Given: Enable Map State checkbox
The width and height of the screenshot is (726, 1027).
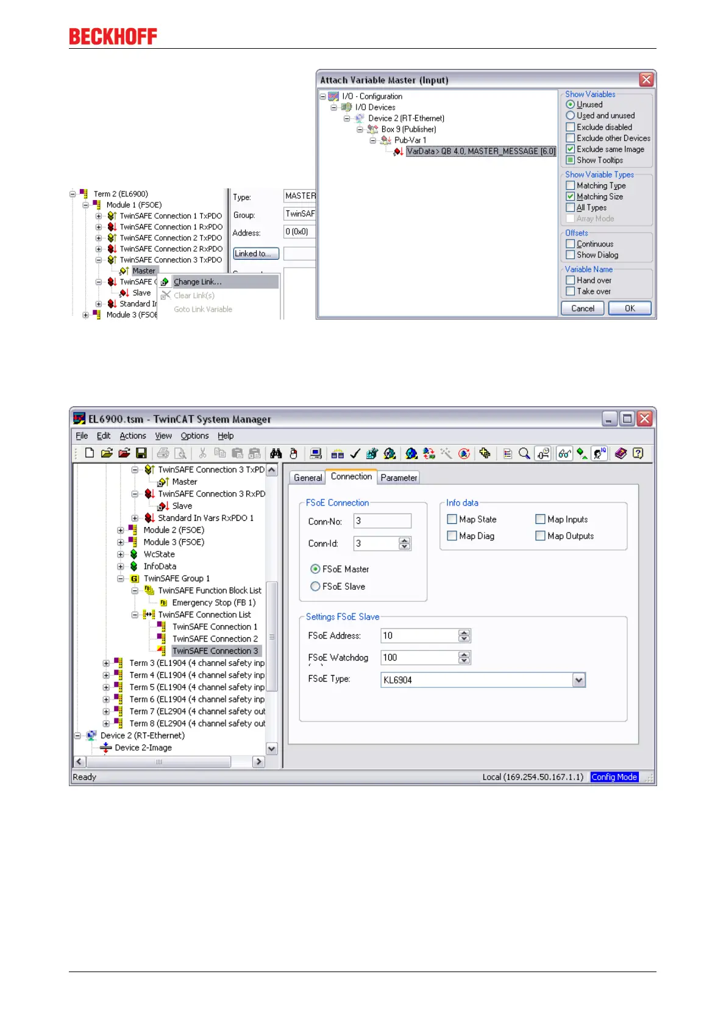Looking at the screenshot, I should pyautogui.click(x=452, y=519).
